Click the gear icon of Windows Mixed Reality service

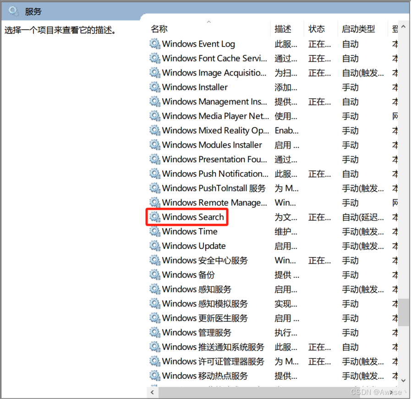click(x=155, y=130)
